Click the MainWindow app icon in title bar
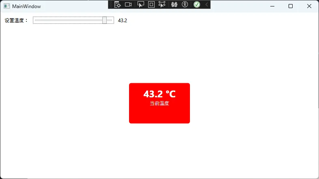 (6, 6)
